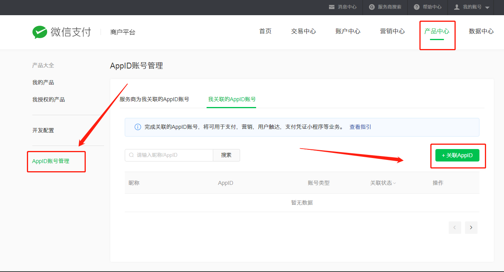
Task: Open 帮助中心 in the top bar
Action: [432, 7]
